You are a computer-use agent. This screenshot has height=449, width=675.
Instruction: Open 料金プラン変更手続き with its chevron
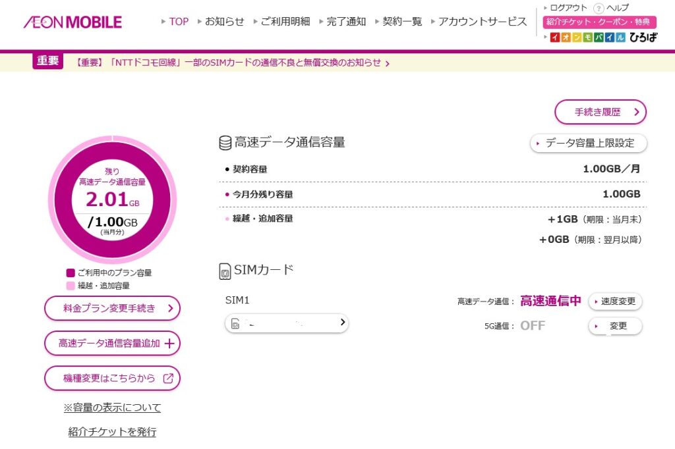(170, 307)
